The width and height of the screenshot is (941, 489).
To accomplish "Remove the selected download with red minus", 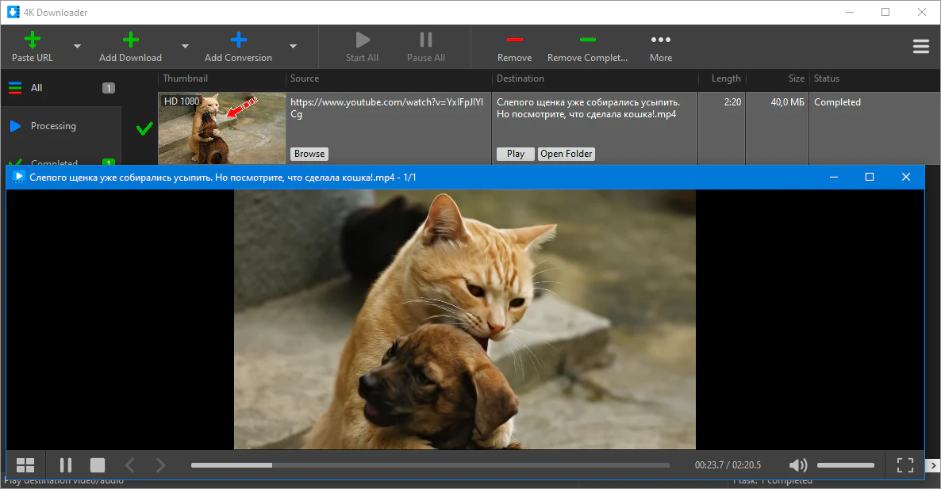I will 514,40.
